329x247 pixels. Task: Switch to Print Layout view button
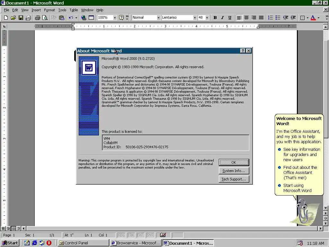coord(13,228)
